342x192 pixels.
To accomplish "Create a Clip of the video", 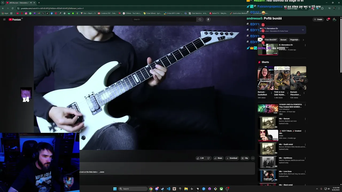I will point(244,158).
